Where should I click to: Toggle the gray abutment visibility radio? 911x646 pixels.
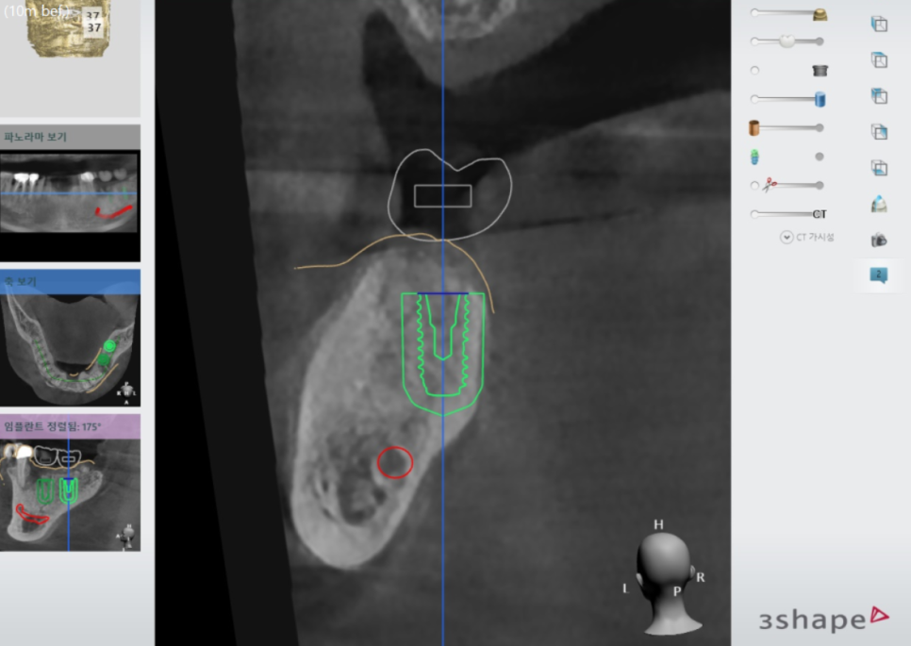[754, 71]
